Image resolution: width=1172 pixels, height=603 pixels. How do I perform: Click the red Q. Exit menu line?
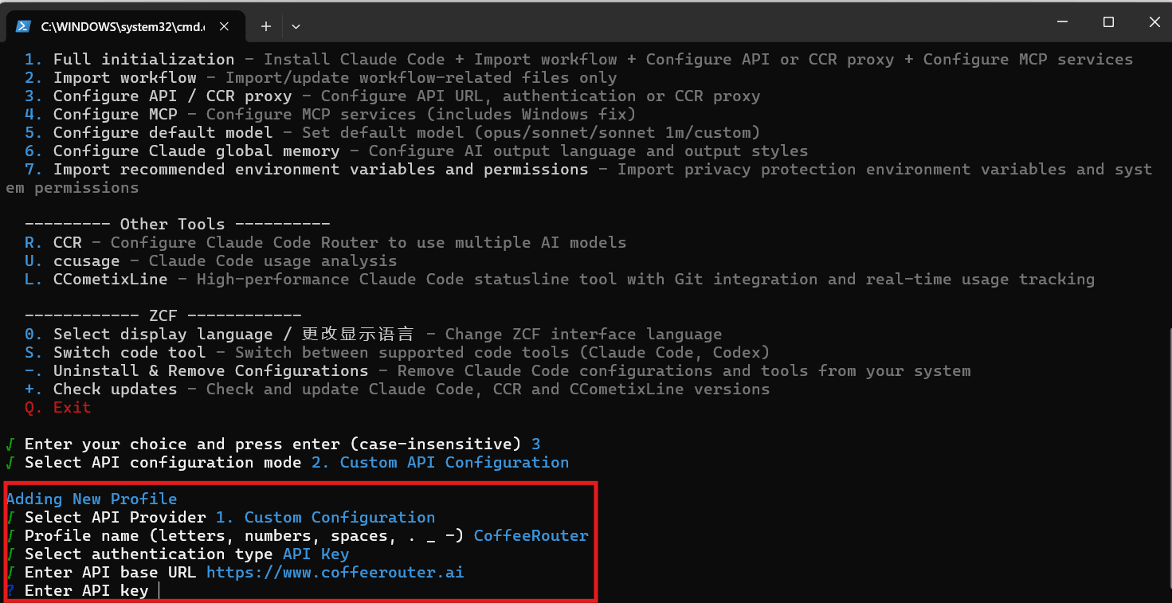point(57,408)
